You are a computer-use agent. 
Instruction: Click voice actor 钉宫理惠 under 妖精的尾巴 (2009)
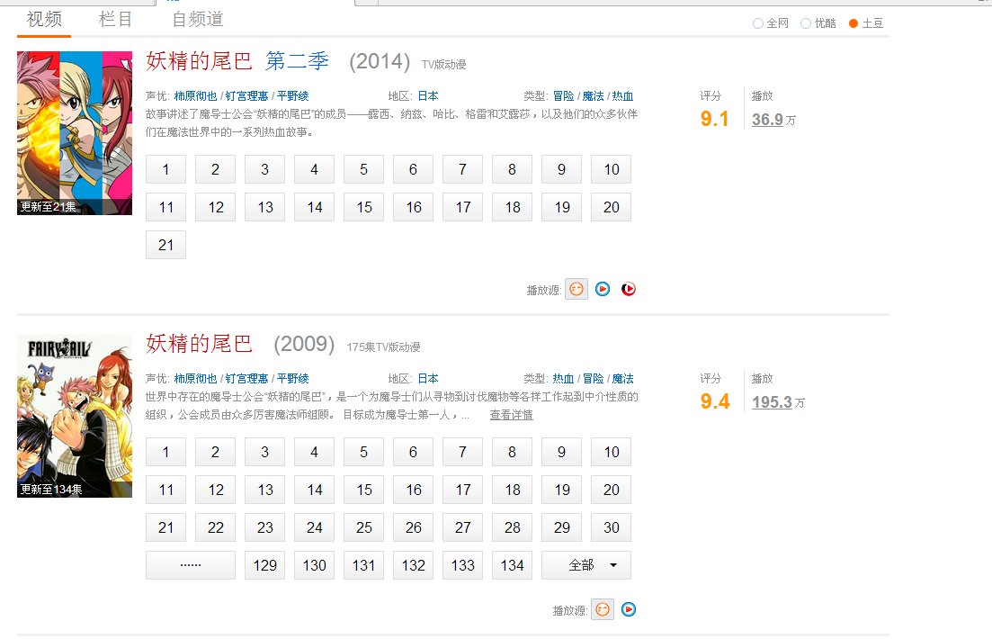coord(246,379)
